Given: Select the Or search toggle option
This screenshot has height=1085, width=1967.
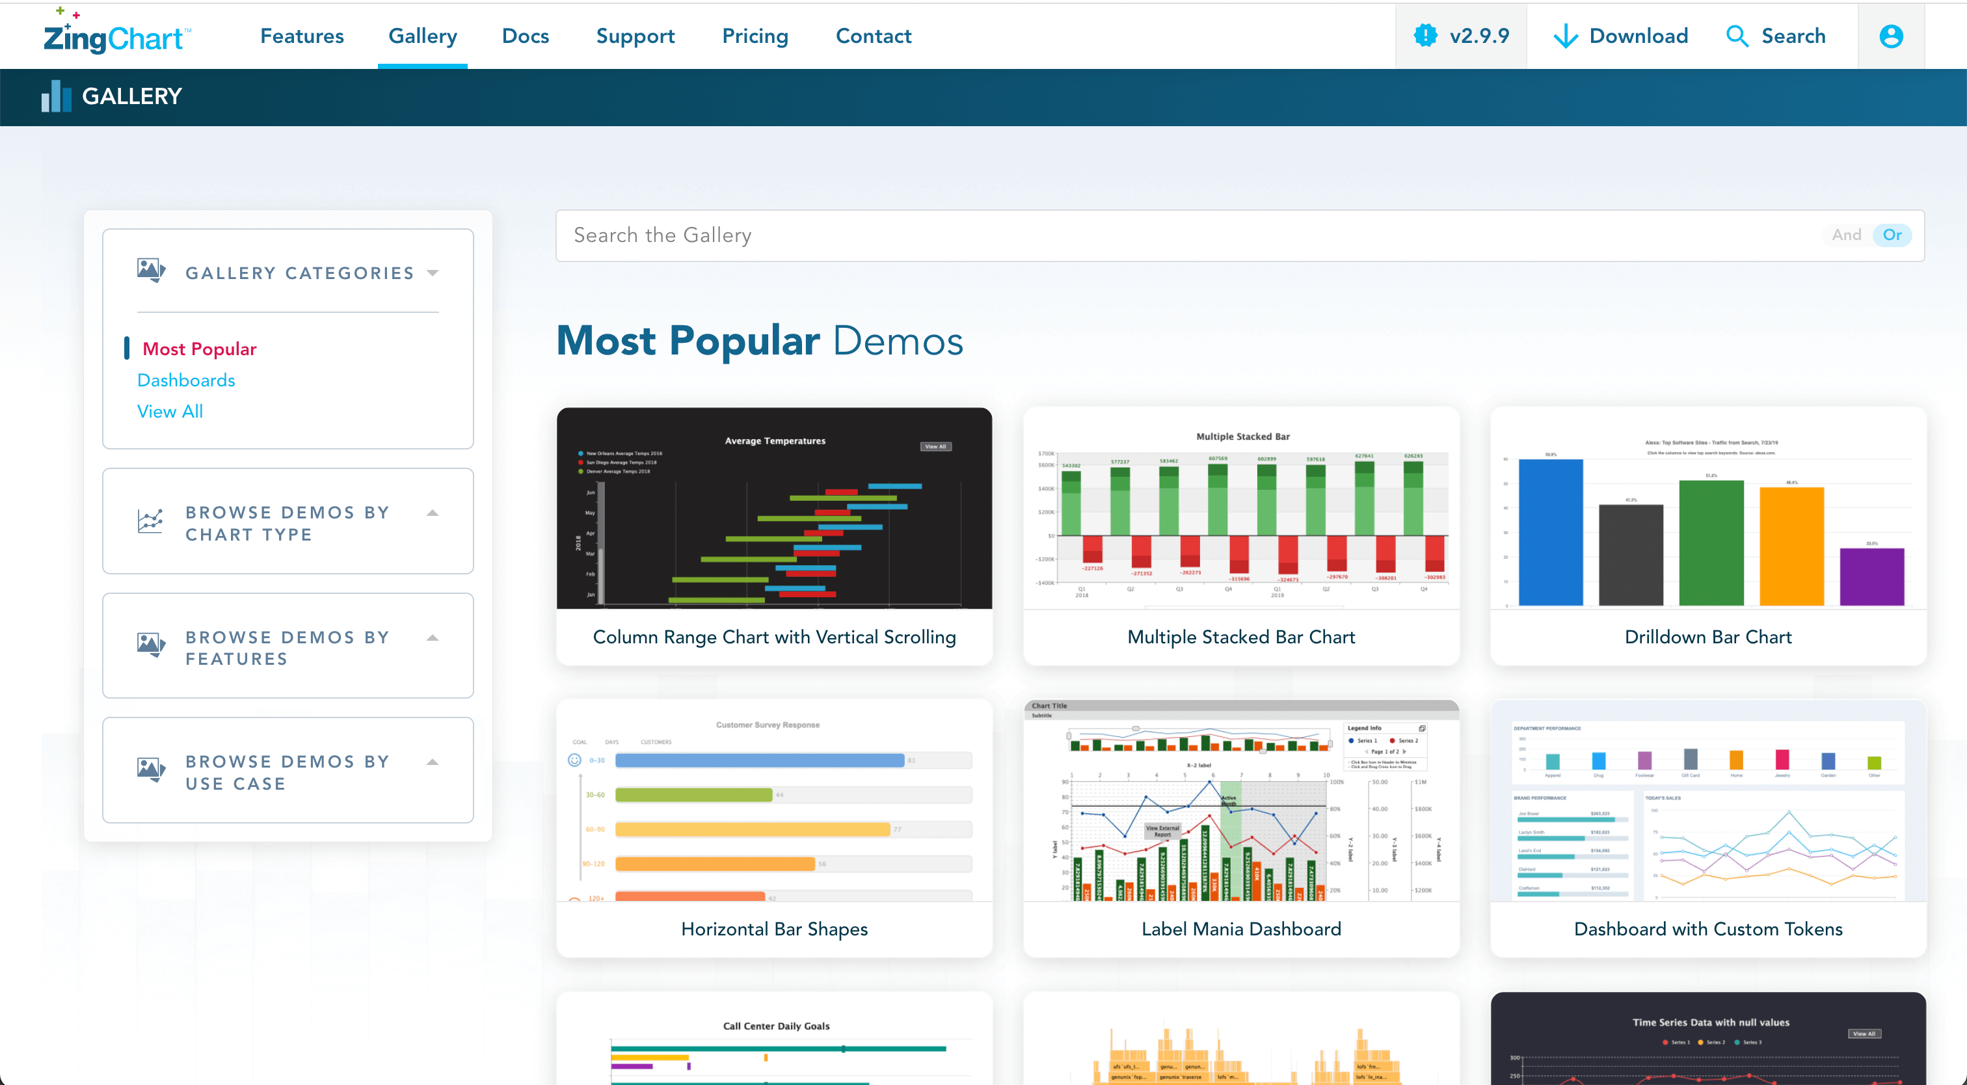Looking at the screenshot, I should pyautogui.click(x=1892, y=235).
